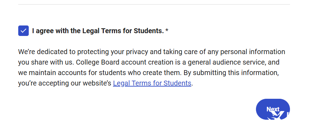The width and height of the screenshot is (311, 126).
Task: Click the bold 'Legal Terms for Students.' heading text
Action: [x=123, y=31]
